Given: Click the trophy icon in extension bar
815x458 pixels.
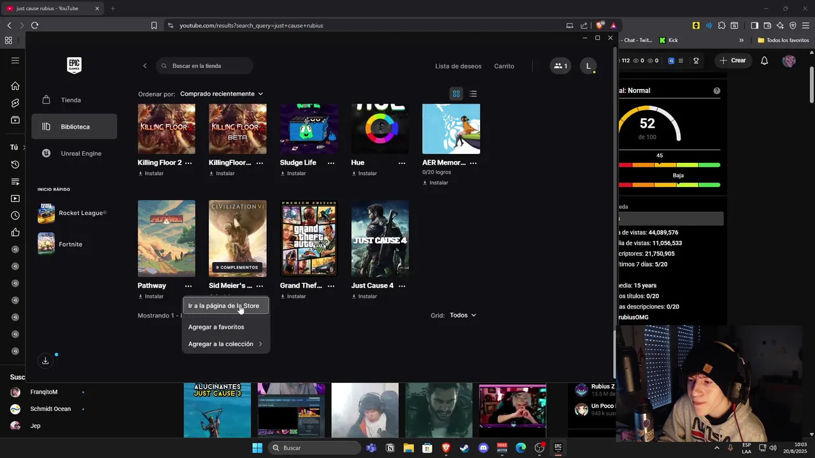Looking at the screenshot, I should click(x=696, y=60).
